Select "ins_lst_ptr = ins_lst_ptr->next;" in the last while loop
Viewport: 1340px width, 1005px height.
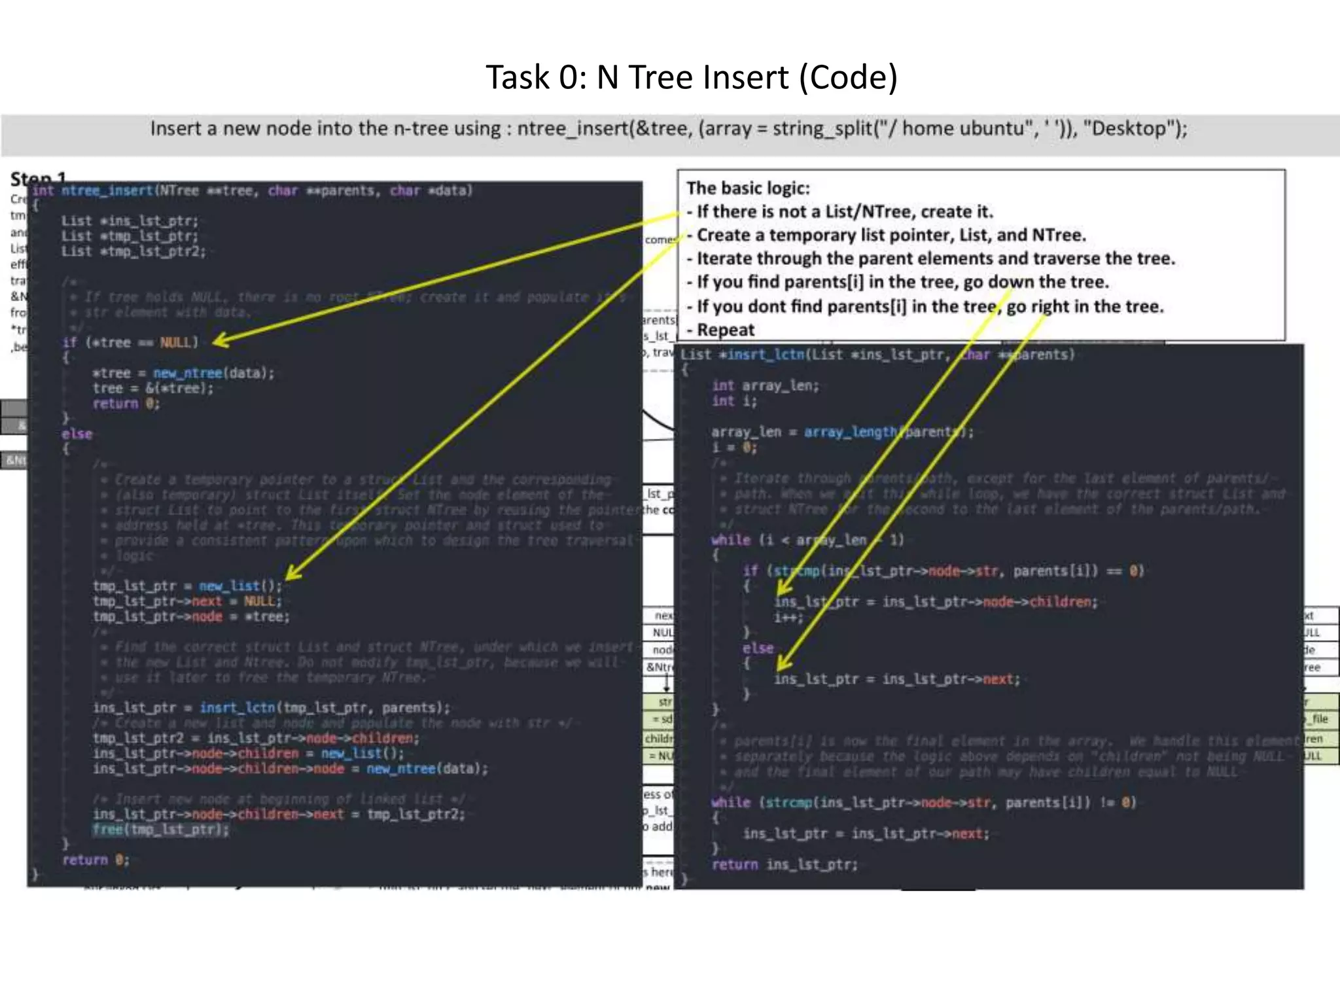pyautogui.click(x=866, y=834)
